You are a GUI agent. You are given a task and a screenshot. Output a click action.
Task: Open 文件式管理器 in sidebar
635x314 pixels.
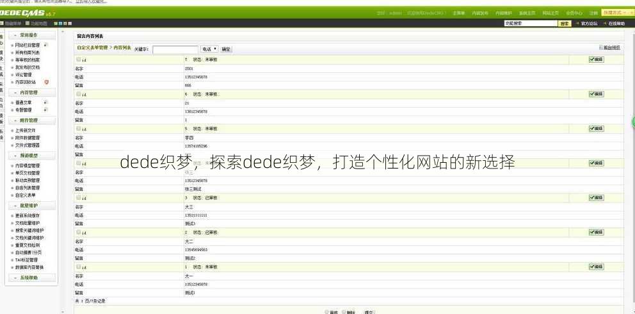pos(28,145)
